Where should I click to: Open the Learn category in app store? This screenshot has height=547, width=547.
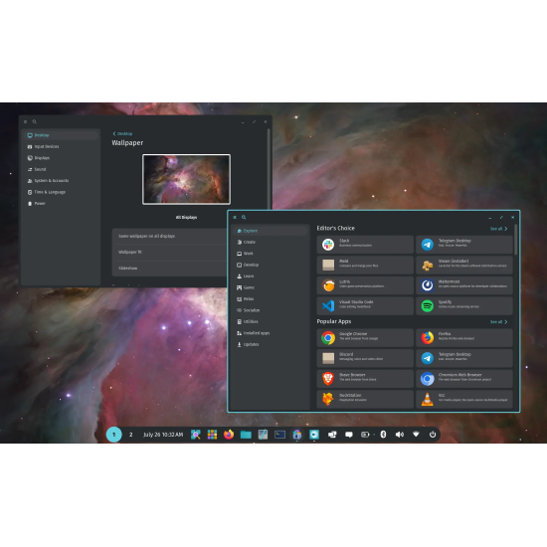click(270, 276)
